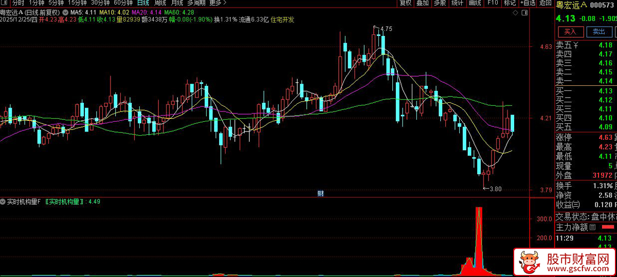The height and width of the screenshot is (277, 617).
Task: Click the blue 卖出 sell button
Action: tap(599, 31)
